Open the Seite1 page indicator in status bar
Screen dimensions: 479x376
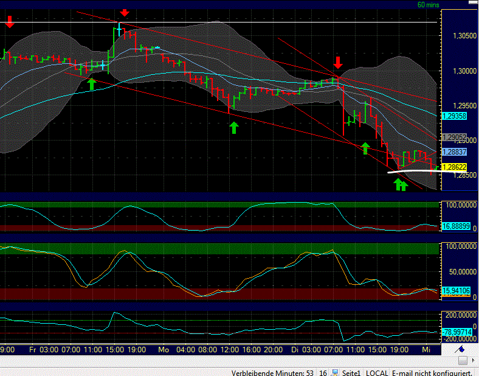[351, 373]
